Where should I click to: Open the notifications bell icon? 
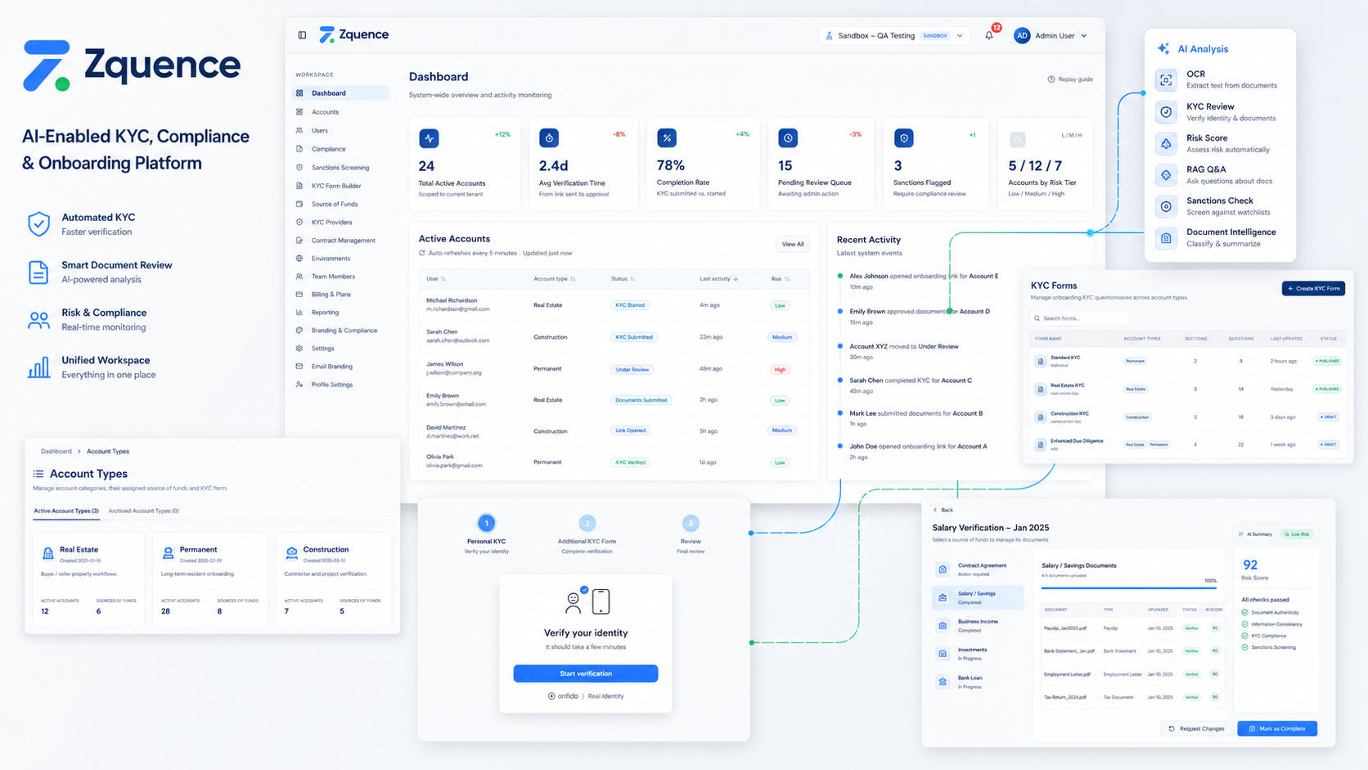989,35
